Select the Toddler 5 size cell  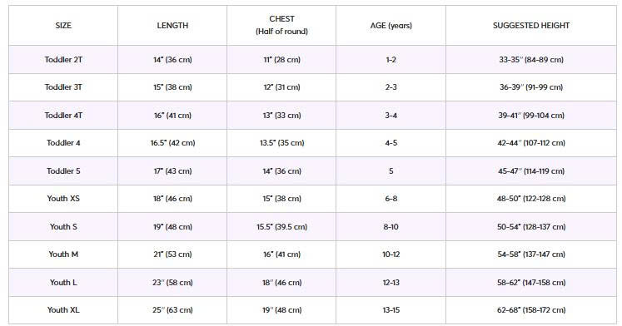63,171
